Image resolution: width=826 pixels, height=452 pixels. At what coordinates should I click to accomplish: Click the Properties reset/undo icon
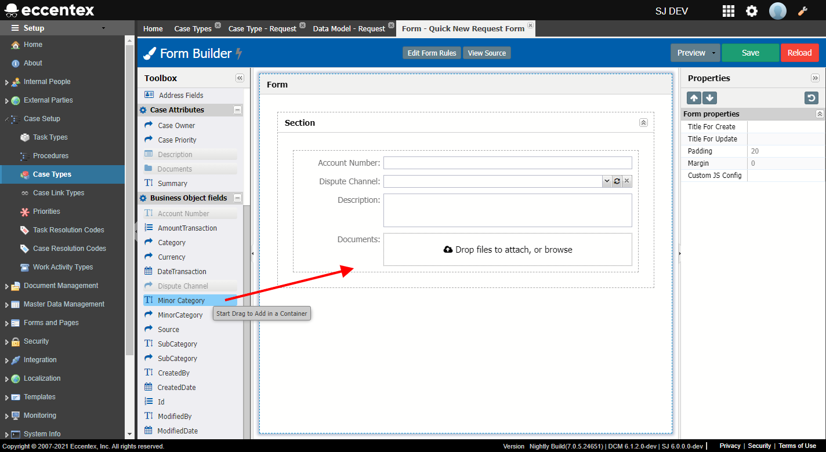click(811, 98)
